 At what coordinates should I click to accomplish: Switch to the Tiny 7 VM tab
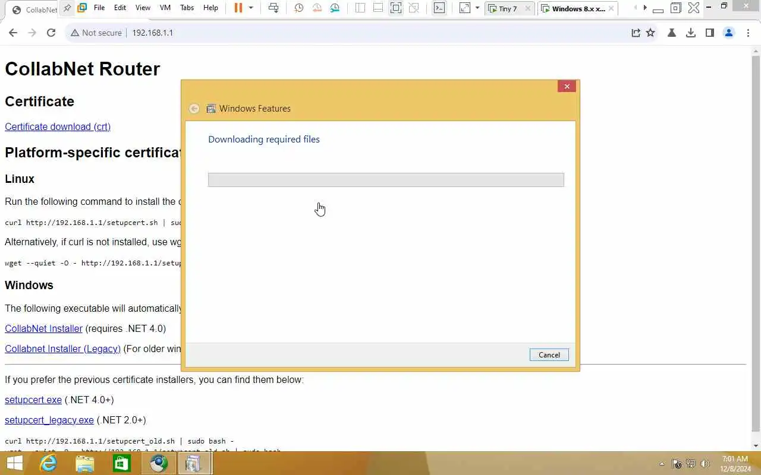click(510, 9)
